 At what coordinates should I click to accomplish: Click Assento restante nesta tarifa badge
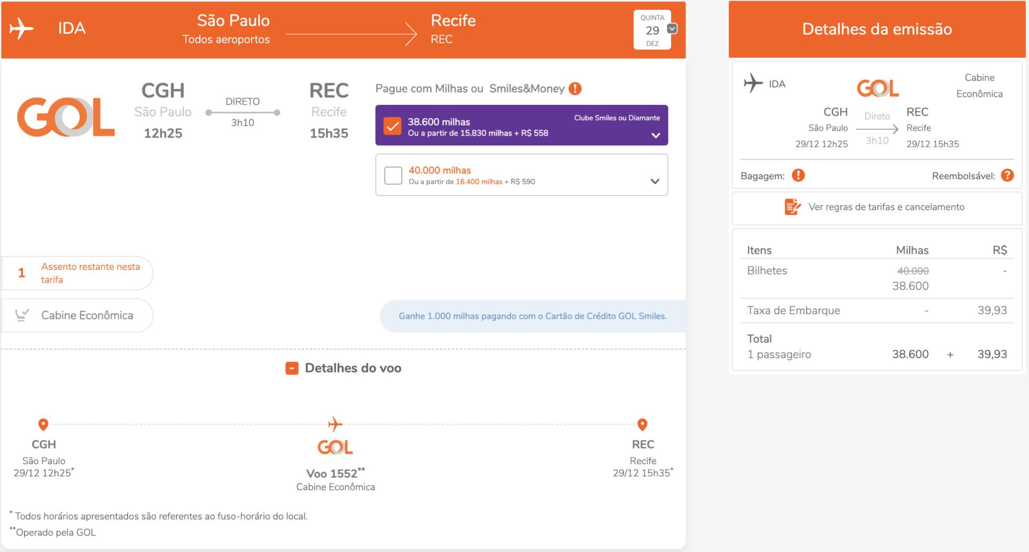point(77,273)
